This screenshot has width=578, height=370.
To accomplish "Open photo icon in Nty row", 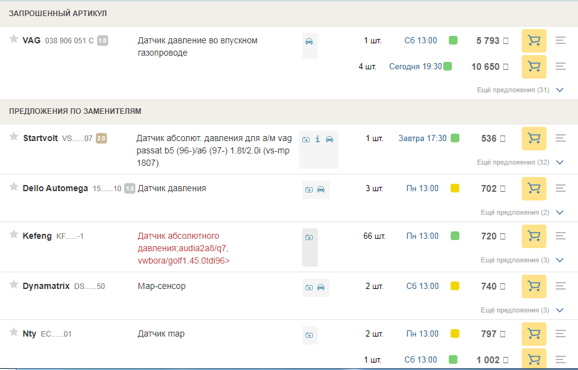I will click(x=308, y=335).
